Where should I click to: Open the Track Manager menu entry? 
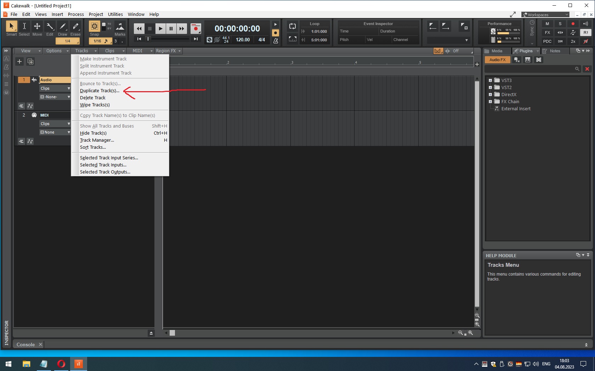click(x=97, y=140)
